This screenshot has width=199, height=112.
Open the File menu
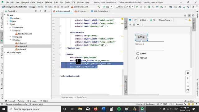pyautogui.click(x=7, y=2)
